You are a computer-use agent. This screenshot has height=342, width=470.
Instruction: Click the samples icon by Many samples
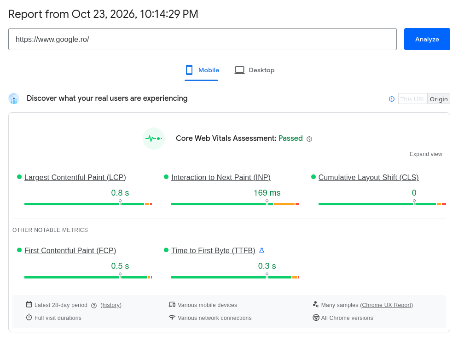pos(316,305)
